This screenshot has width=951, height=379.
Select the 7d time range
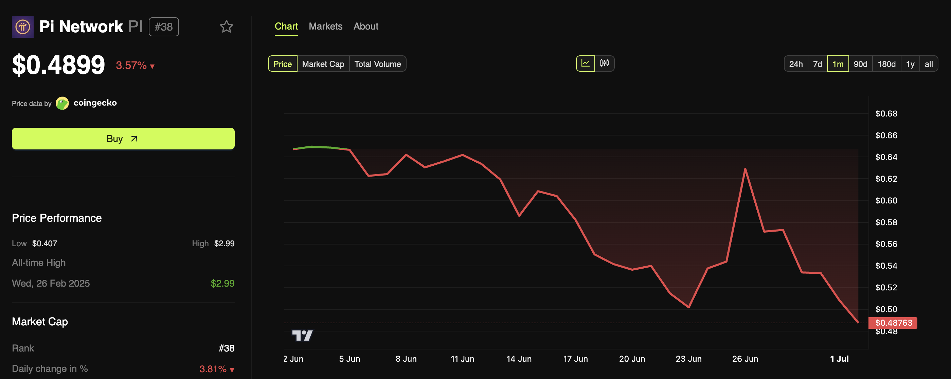(x=818, y=64)
